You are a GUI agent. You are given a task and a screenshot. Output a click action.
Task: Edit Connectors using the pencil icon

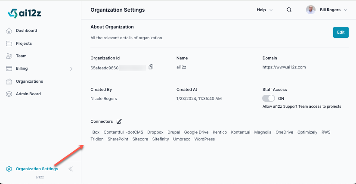point(119,122)
